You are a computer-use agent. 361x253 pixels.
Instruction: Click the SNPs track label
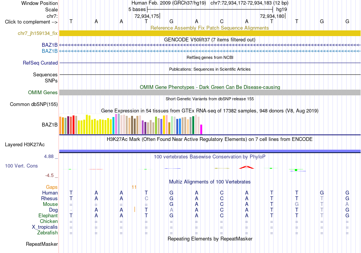point(51,81)
